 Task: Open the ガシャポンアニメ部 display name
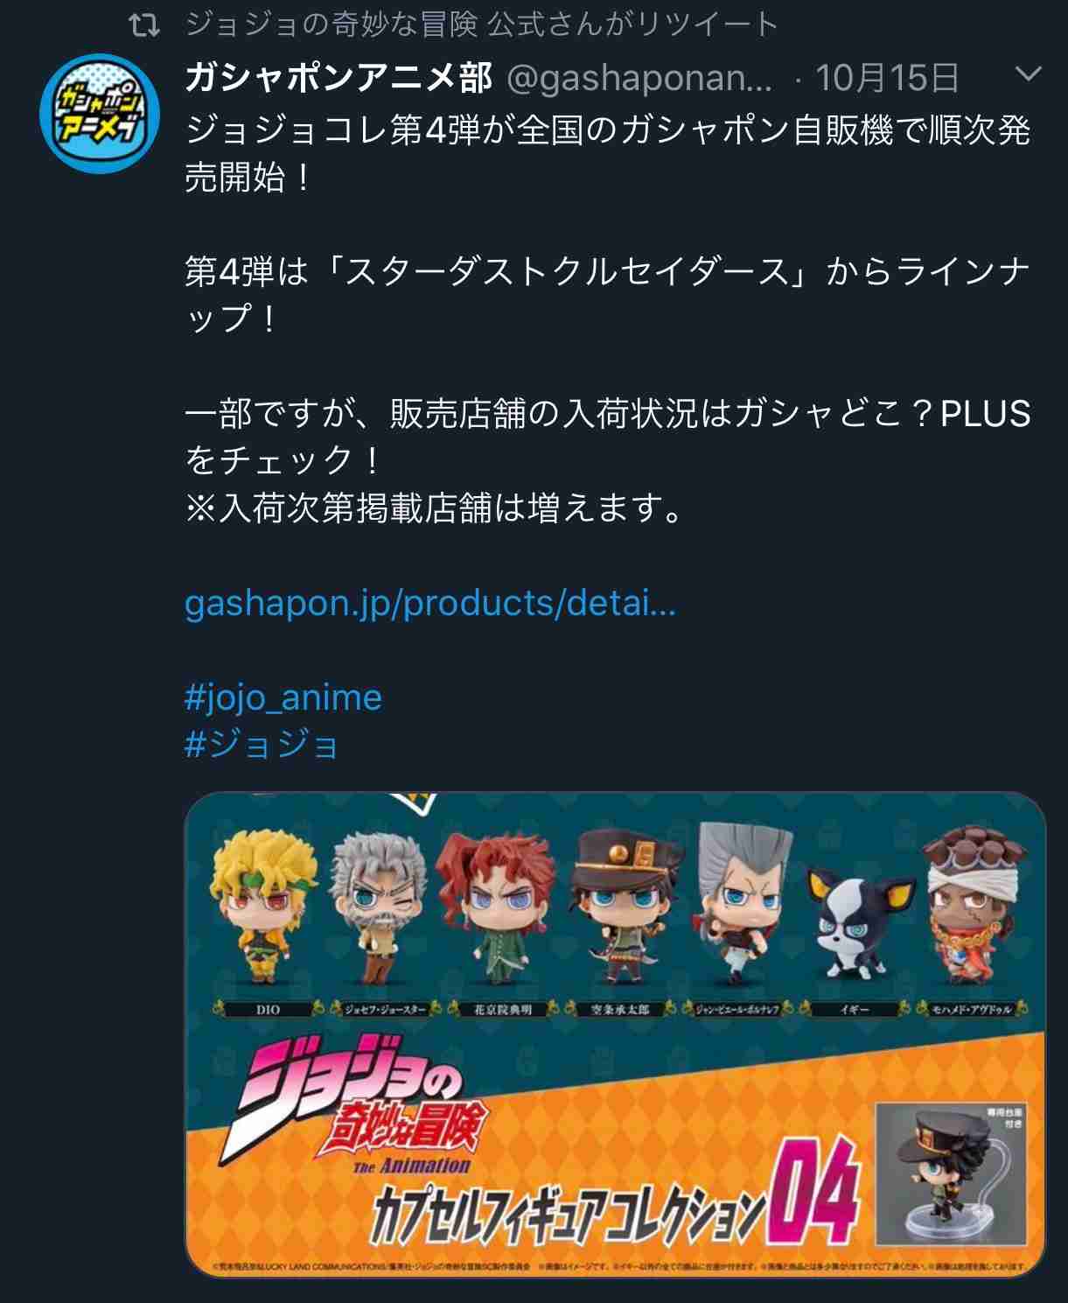coord(339,79)
